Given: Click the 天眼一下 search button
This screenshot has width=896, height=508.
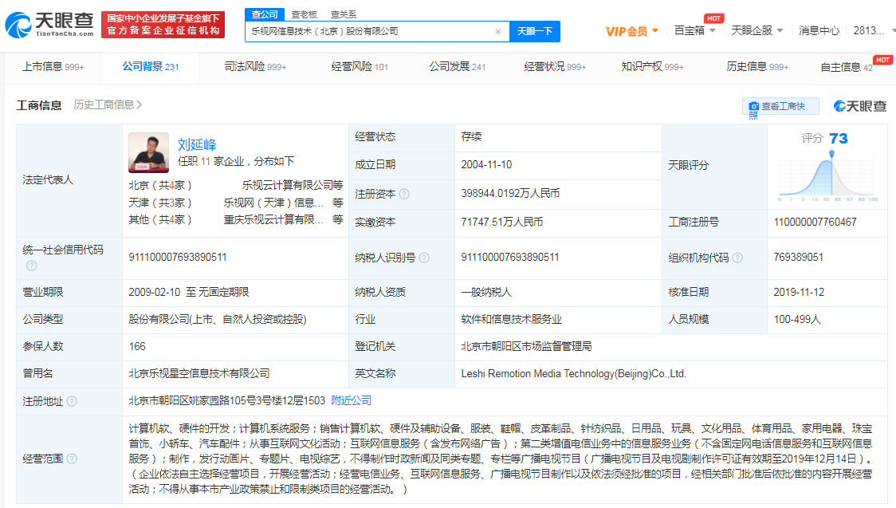Looking at the screenshot, I should click(x=535, y=31).
